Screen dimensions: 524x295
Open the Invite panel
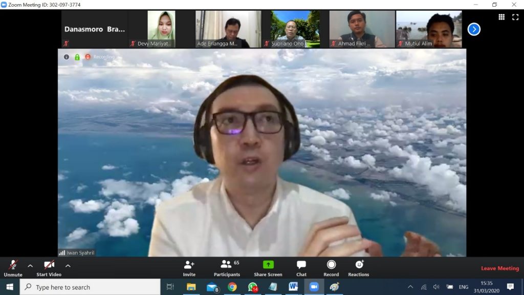pos(189,268)
